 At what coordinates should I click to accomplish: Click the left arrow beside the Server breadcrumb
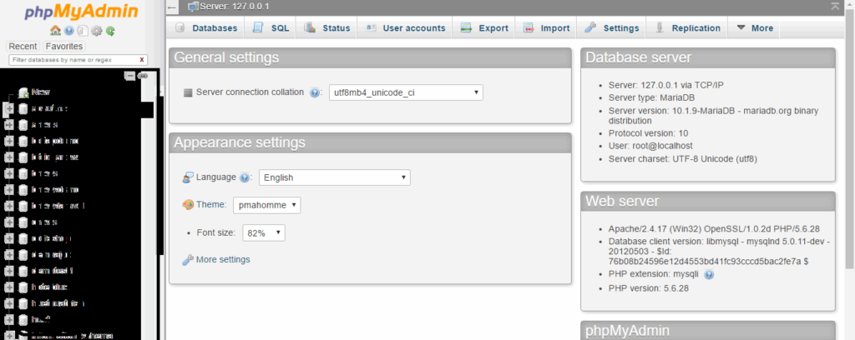pos(172,7)
